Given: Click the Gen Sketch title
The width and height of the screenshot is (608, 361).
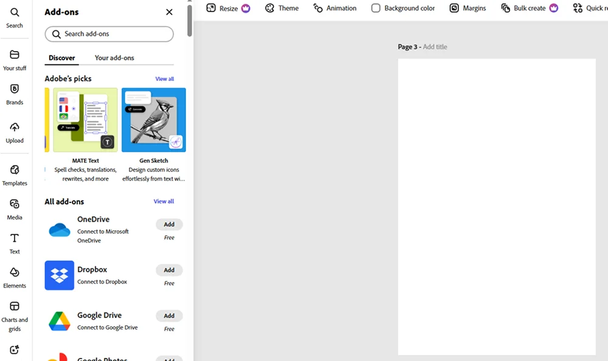Looking at the screenshot, I should point(154,160).
